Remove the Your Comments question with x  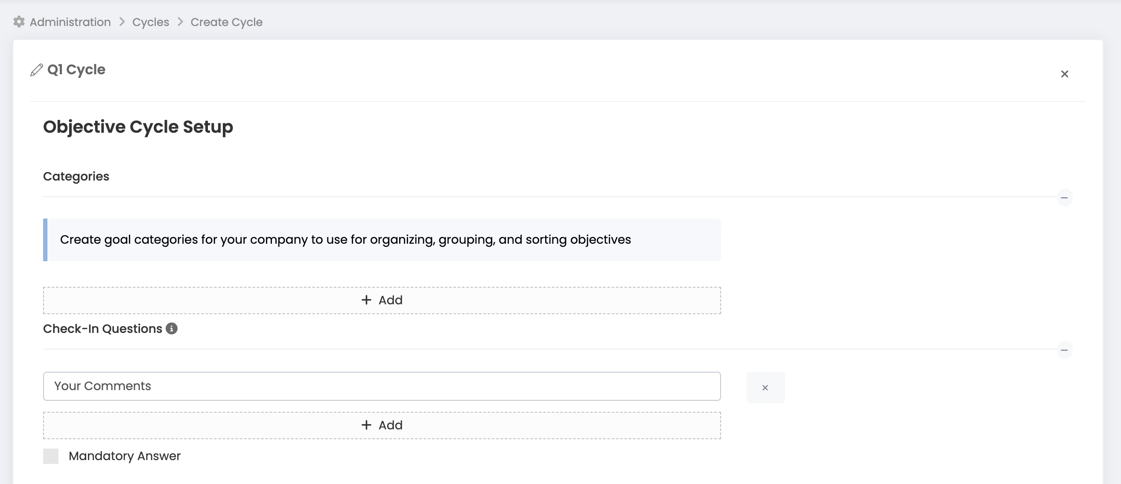765,388
